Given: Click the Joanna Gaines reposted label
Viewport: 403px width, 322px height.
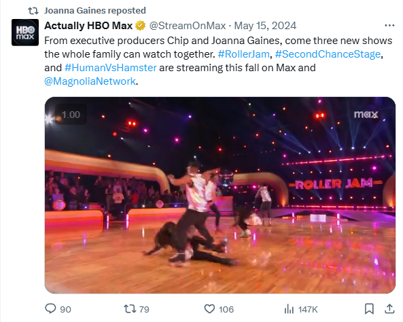Looking at the screenshot, I should point(95,11).
